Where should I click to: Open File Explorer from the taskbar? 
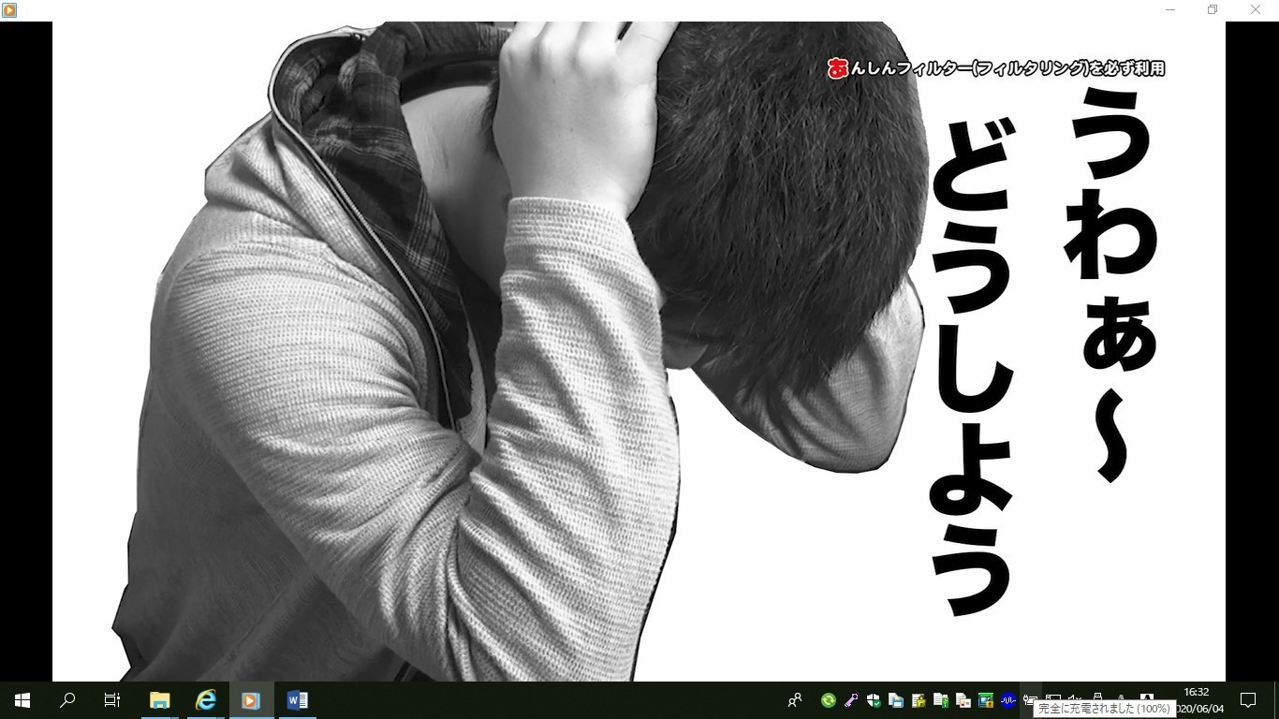160,700
